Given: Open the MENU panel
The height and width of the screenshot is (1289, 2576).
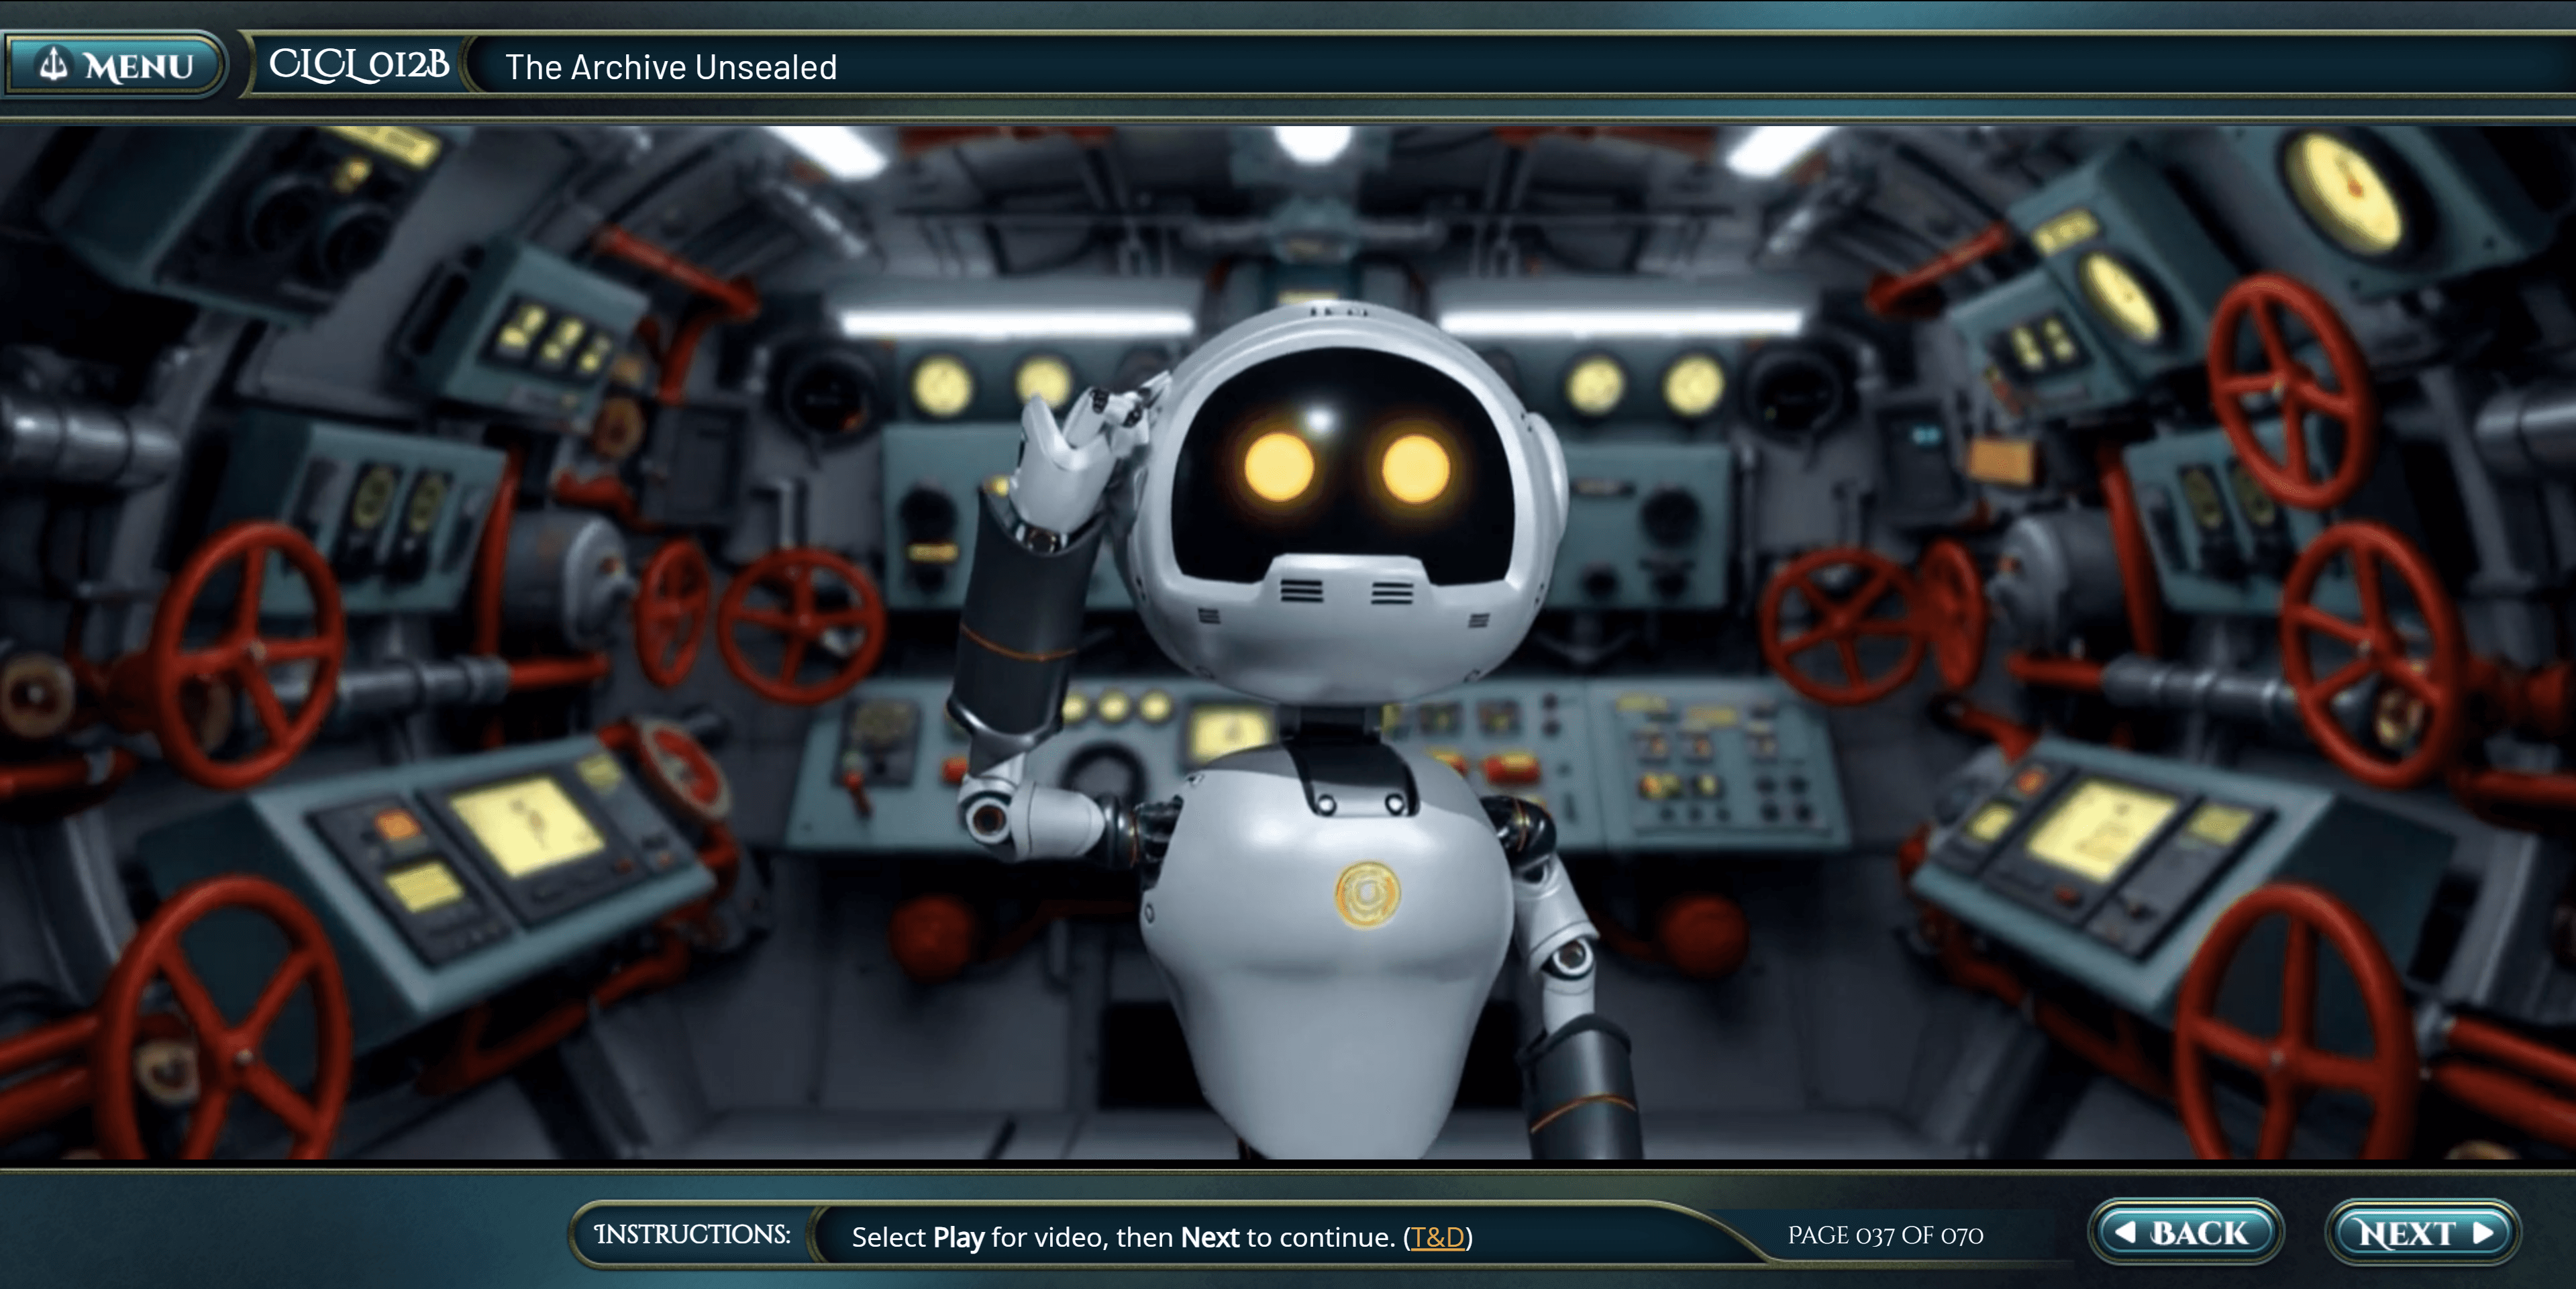Looking at the screenshot, I should click(x=115, y=65).
